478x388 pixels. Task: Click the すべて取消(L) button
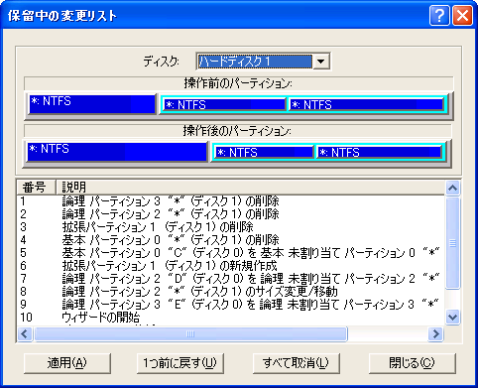[x=297, y=363]
